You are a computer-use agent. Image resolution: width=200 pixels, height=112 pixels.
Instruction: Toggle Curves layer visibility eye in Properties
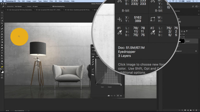tap(118, 96)
